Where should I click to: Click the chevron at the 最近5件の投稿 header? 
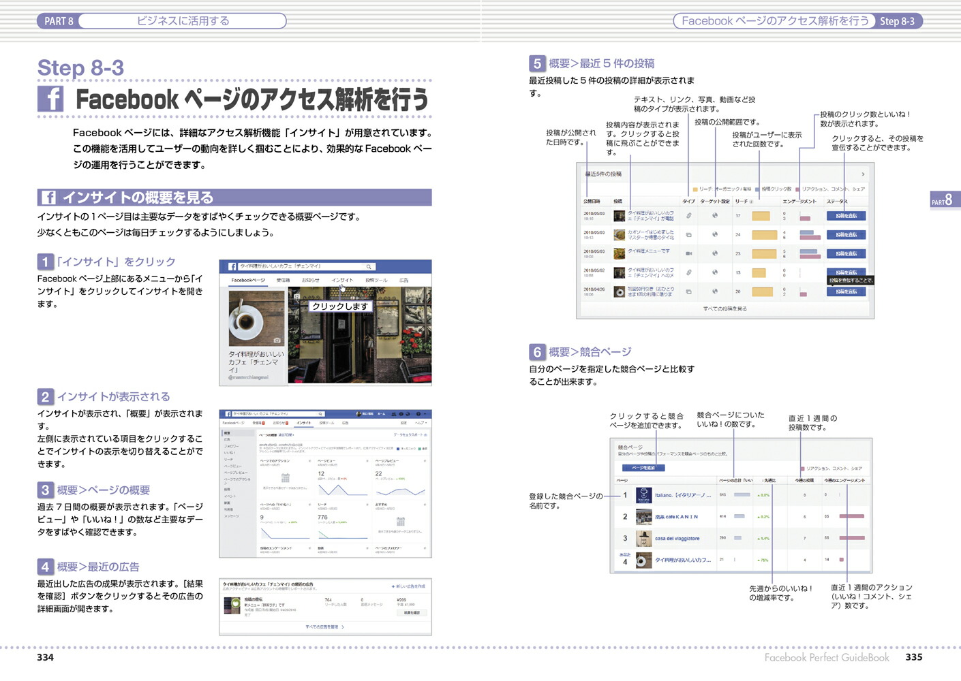pyautogui.click(x=863, y=174)
